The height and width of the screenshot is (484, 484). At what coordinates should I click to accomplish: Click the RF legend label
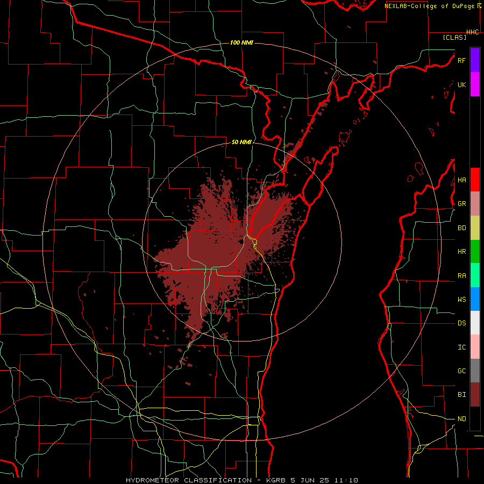pos(461,60)
